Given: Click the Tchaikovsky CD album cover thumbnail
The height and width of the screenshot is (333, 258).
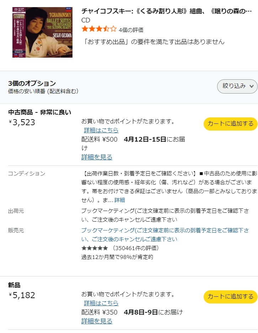Looking at the screenshot, I should coord(42,32).
